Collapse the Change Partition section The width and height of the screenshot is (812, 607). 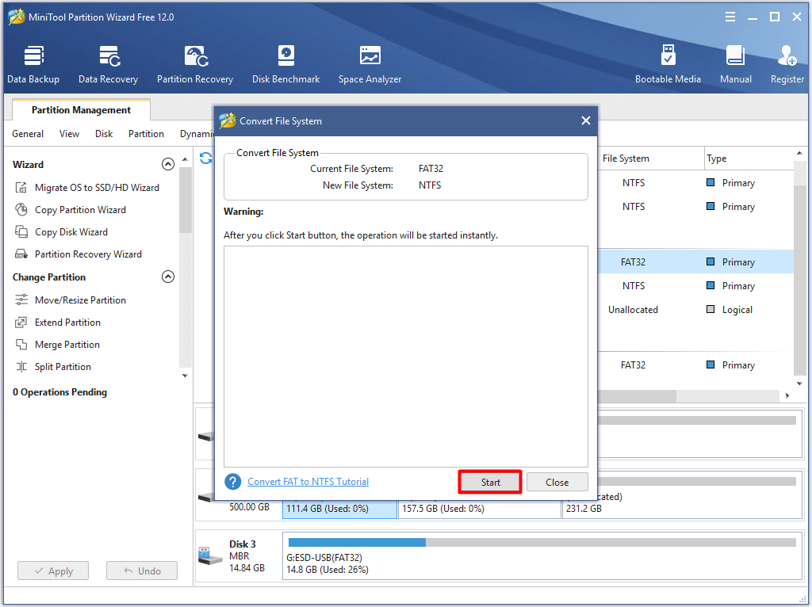tap(168, 277)
